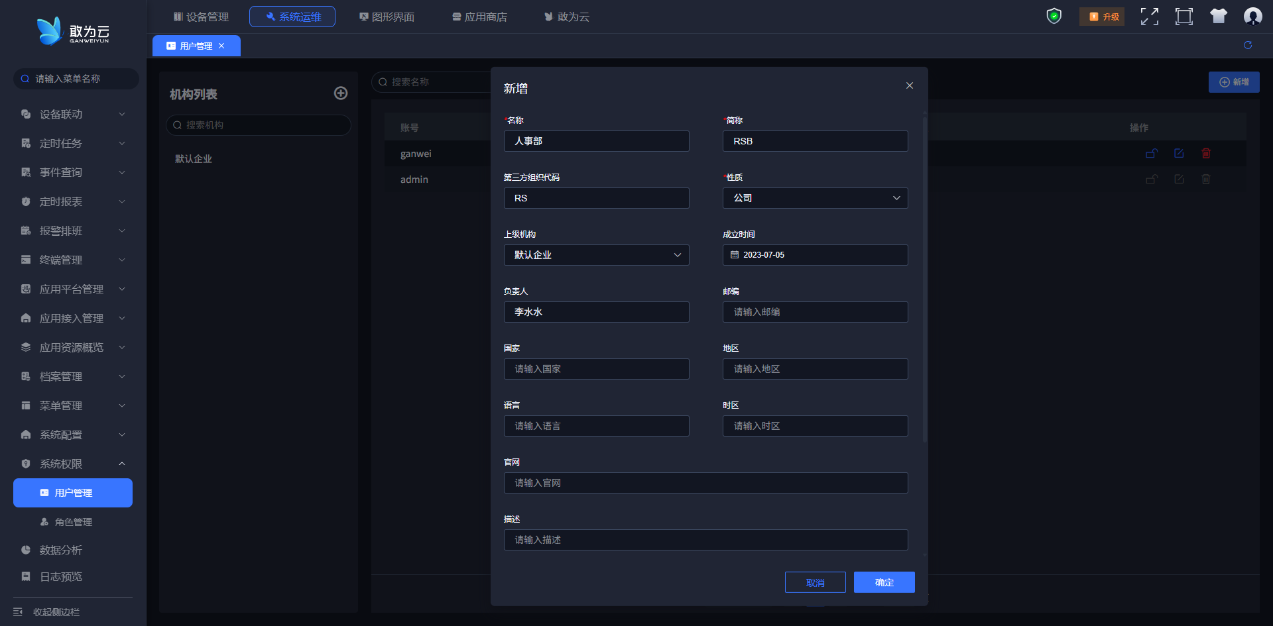
Task: Click the 新增 button at top right
Action: pos(1234,82)
